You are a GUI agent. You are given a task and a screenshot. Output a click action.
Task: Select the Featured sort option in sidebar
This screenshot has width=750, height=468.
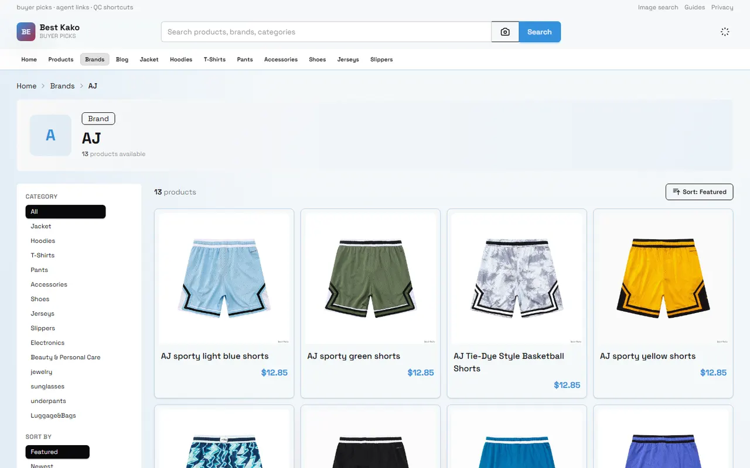(x=57, y=452)
